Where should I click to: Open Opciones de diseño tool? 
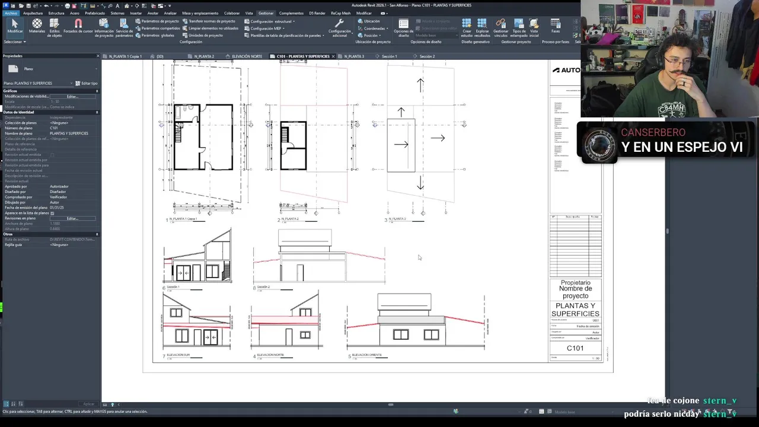point(404,27)
